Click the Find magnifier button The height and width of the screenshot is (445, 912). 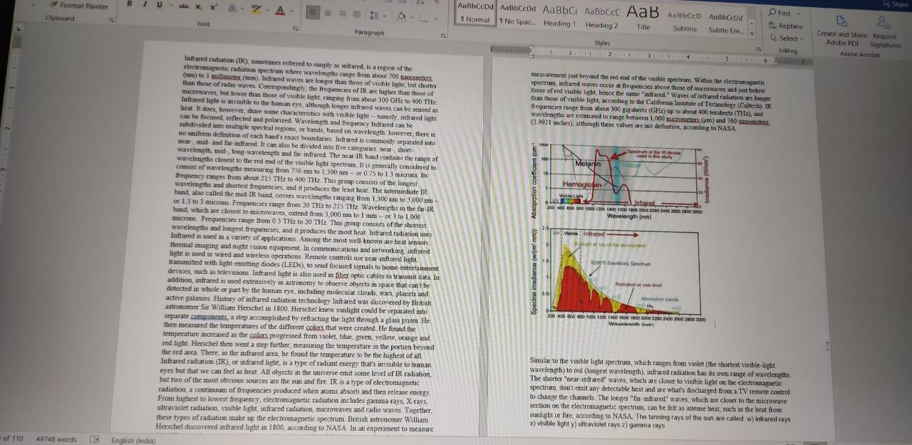point(781,13)
